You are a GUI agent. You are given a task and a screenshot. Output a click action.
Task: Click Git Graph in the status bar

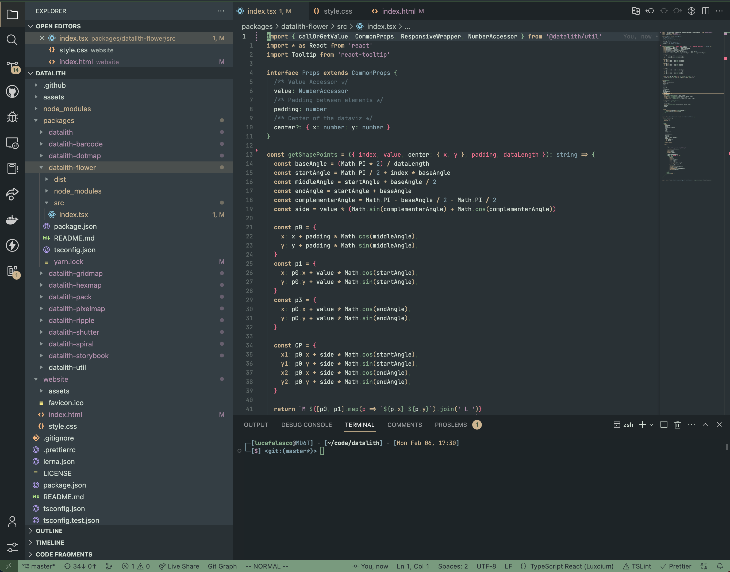coord(222,566)
